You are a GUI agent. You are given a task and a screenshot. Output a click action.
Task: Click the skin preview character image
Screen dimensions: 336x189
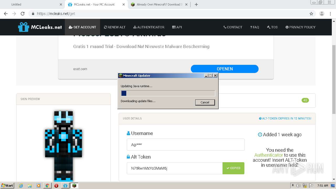tap(64, 146)
